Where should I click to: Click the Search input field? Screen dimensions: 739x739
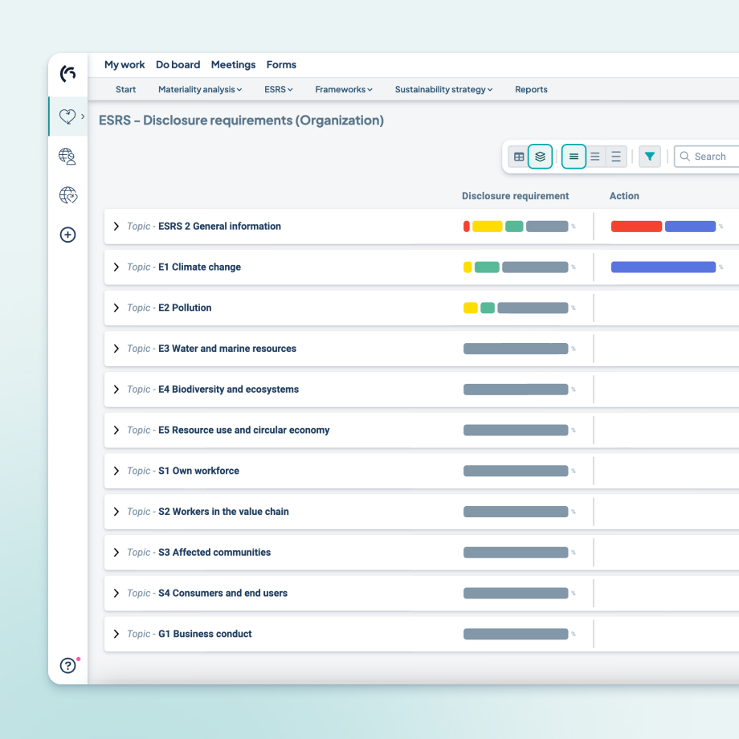coord(707,157)
